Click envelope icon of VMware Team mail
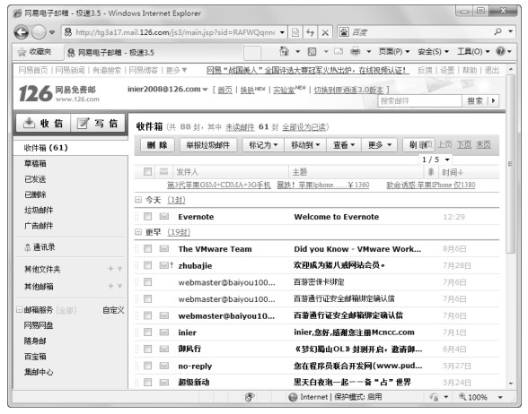The image size is (528, 414). point(164,248)
